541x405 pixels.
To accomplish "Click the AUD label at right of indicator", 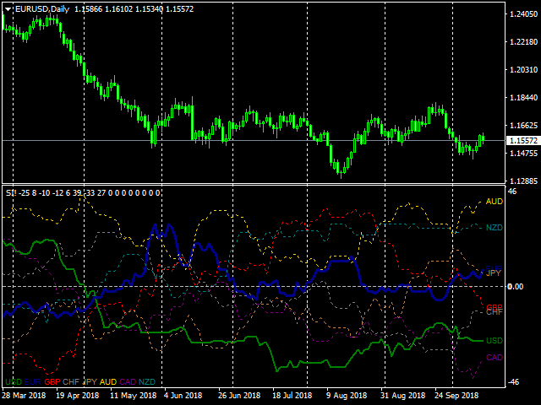I will (x=494, y=202).
